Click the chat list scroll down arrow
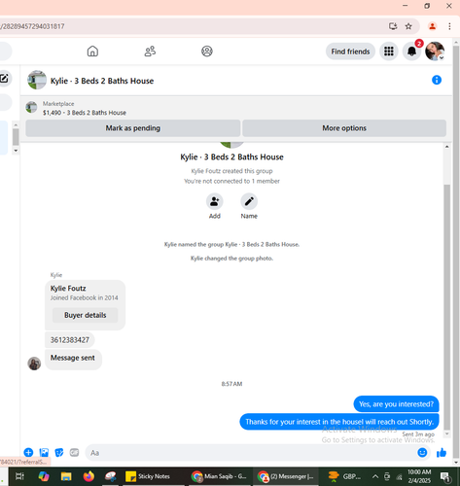The width and height of the screenshot is (460, 486). click(x=16, y=151)
